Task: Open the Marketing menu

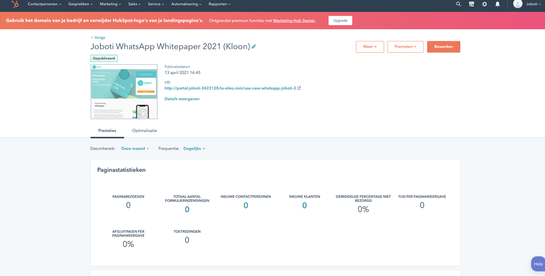Action: [110, 4]
